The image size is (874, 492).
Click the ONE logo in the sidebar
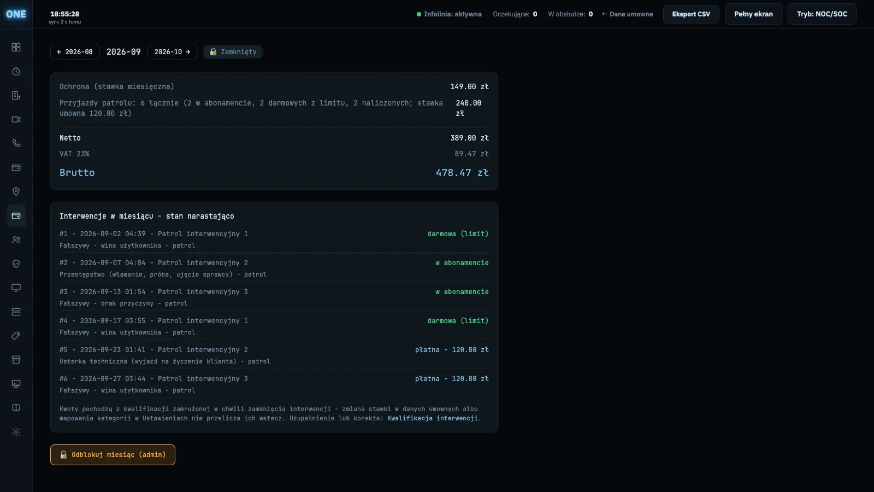pos(16,14)
